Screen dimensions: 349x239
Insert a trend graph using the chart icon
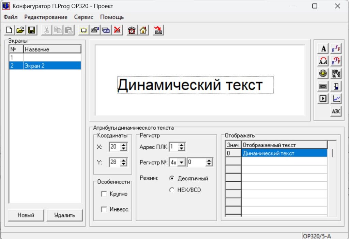[x=336, y=99]
